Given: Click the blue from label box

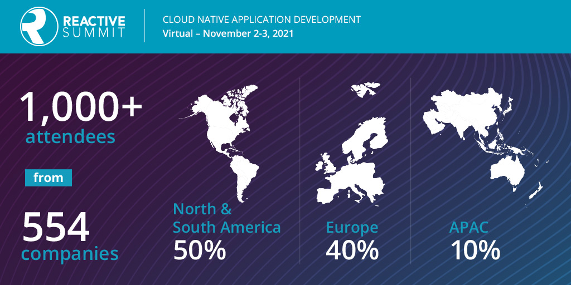Looking at the screenshot, I should tap(49, 178).
